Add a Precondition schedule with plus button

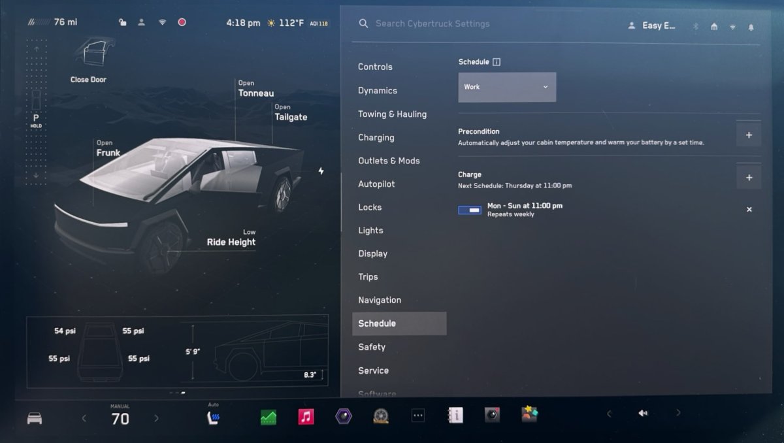point(749,135)
